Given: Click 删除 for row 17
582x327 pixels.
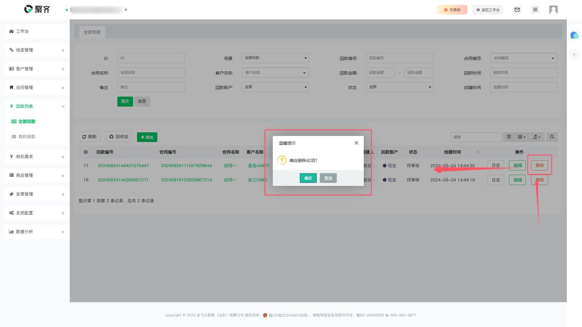Looking at the screenshot, I should (540, 165).
